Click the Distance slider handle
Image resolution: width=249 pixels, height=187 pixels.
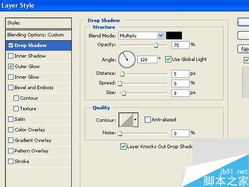(x=122, y=74)
